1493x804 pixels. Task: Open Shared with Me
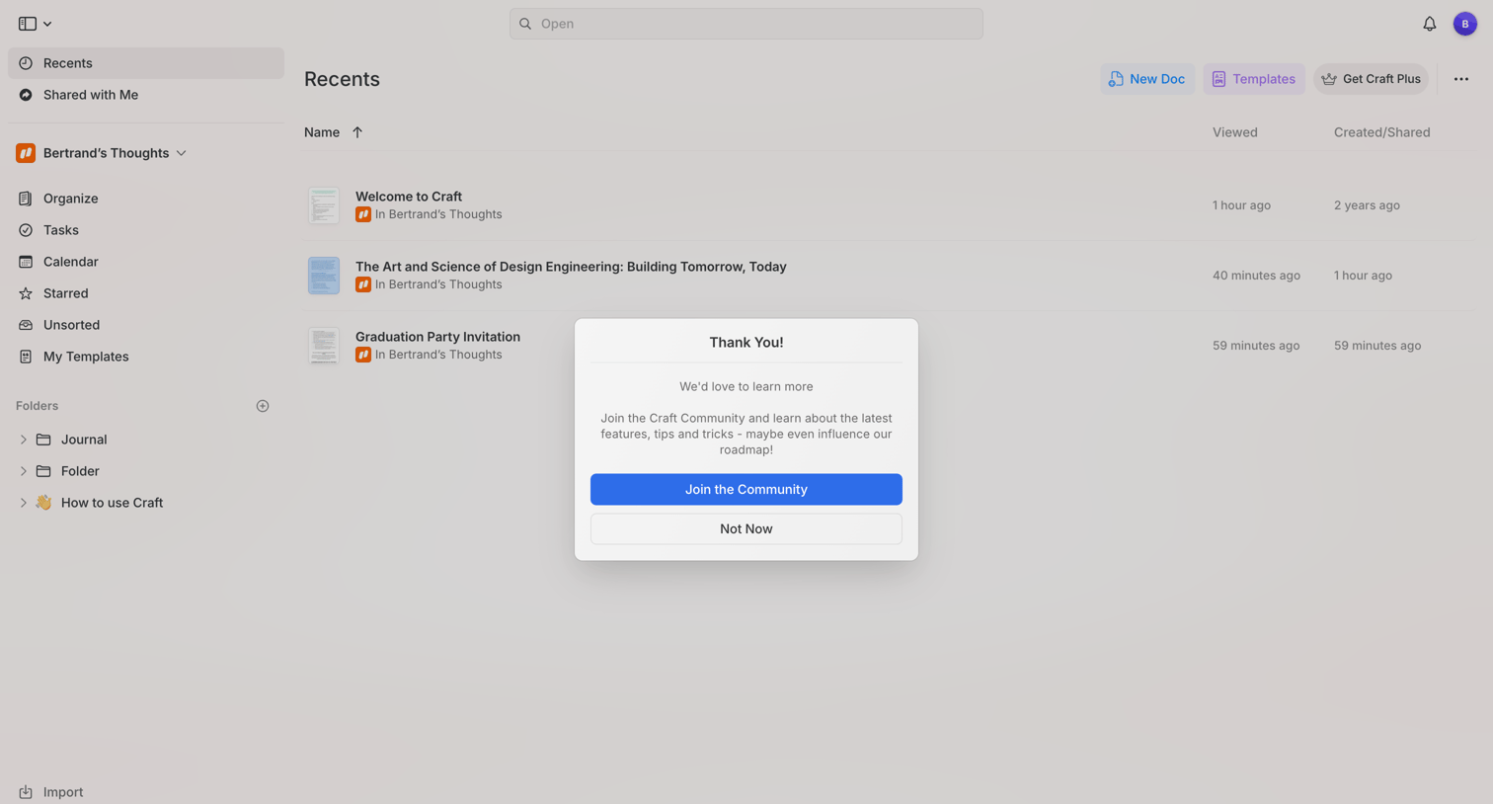(x=146, y=95)
